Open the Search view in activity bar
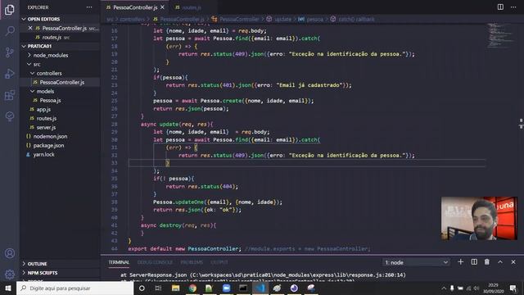The image size is (524, 295). [10, 31]
